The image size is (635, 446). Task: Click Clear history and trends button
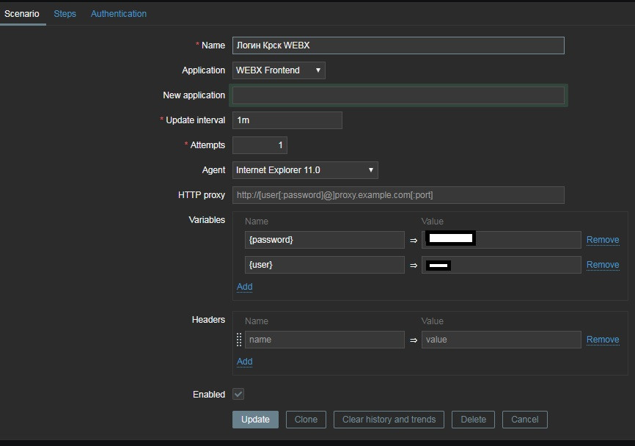point(389,420)
